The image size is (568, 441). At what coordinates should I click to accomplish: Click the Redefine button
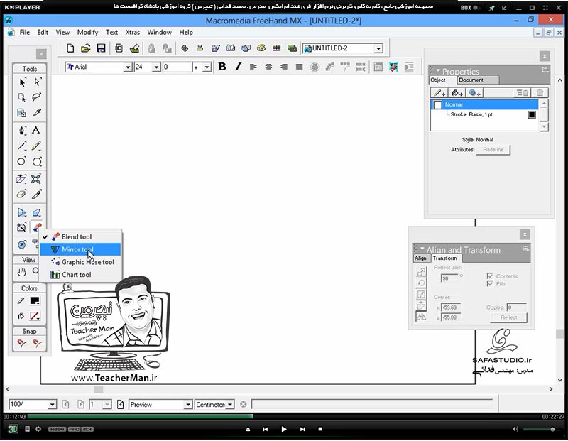click(x=493, y=150)
